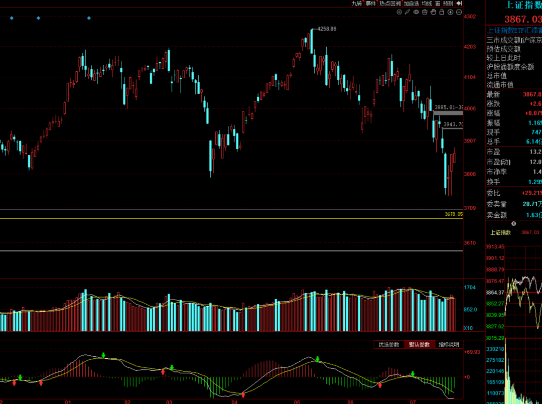This screenshot has width=542, height=404.
Task: Click 加自选 to add watchlist
Action: point(412,4)
